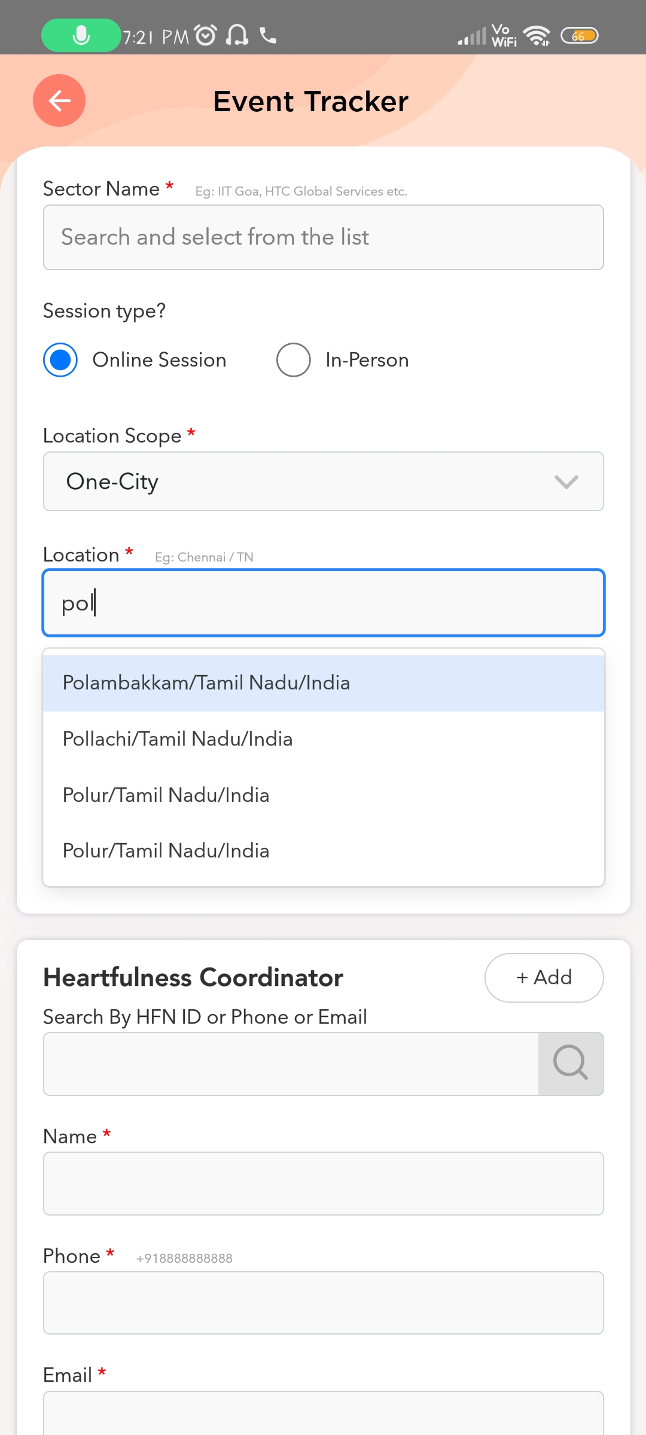Tap the headphones status icon
This screenshot has width=646, height=1435.
[237, 36]
